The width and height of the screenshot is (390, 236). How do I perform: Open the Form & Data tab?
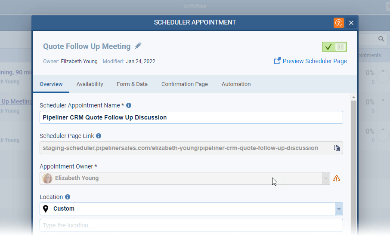click(x=132, y=84)
